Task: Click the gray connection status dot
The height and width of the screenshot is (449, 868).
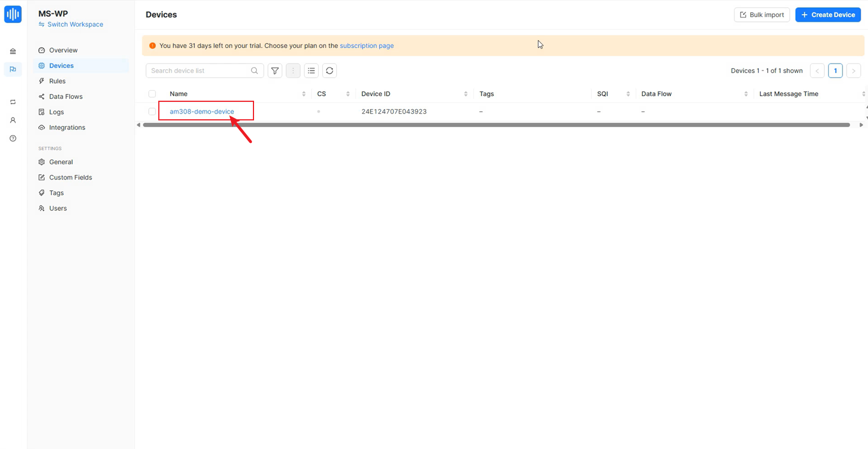Action: [x=319, y=111]
